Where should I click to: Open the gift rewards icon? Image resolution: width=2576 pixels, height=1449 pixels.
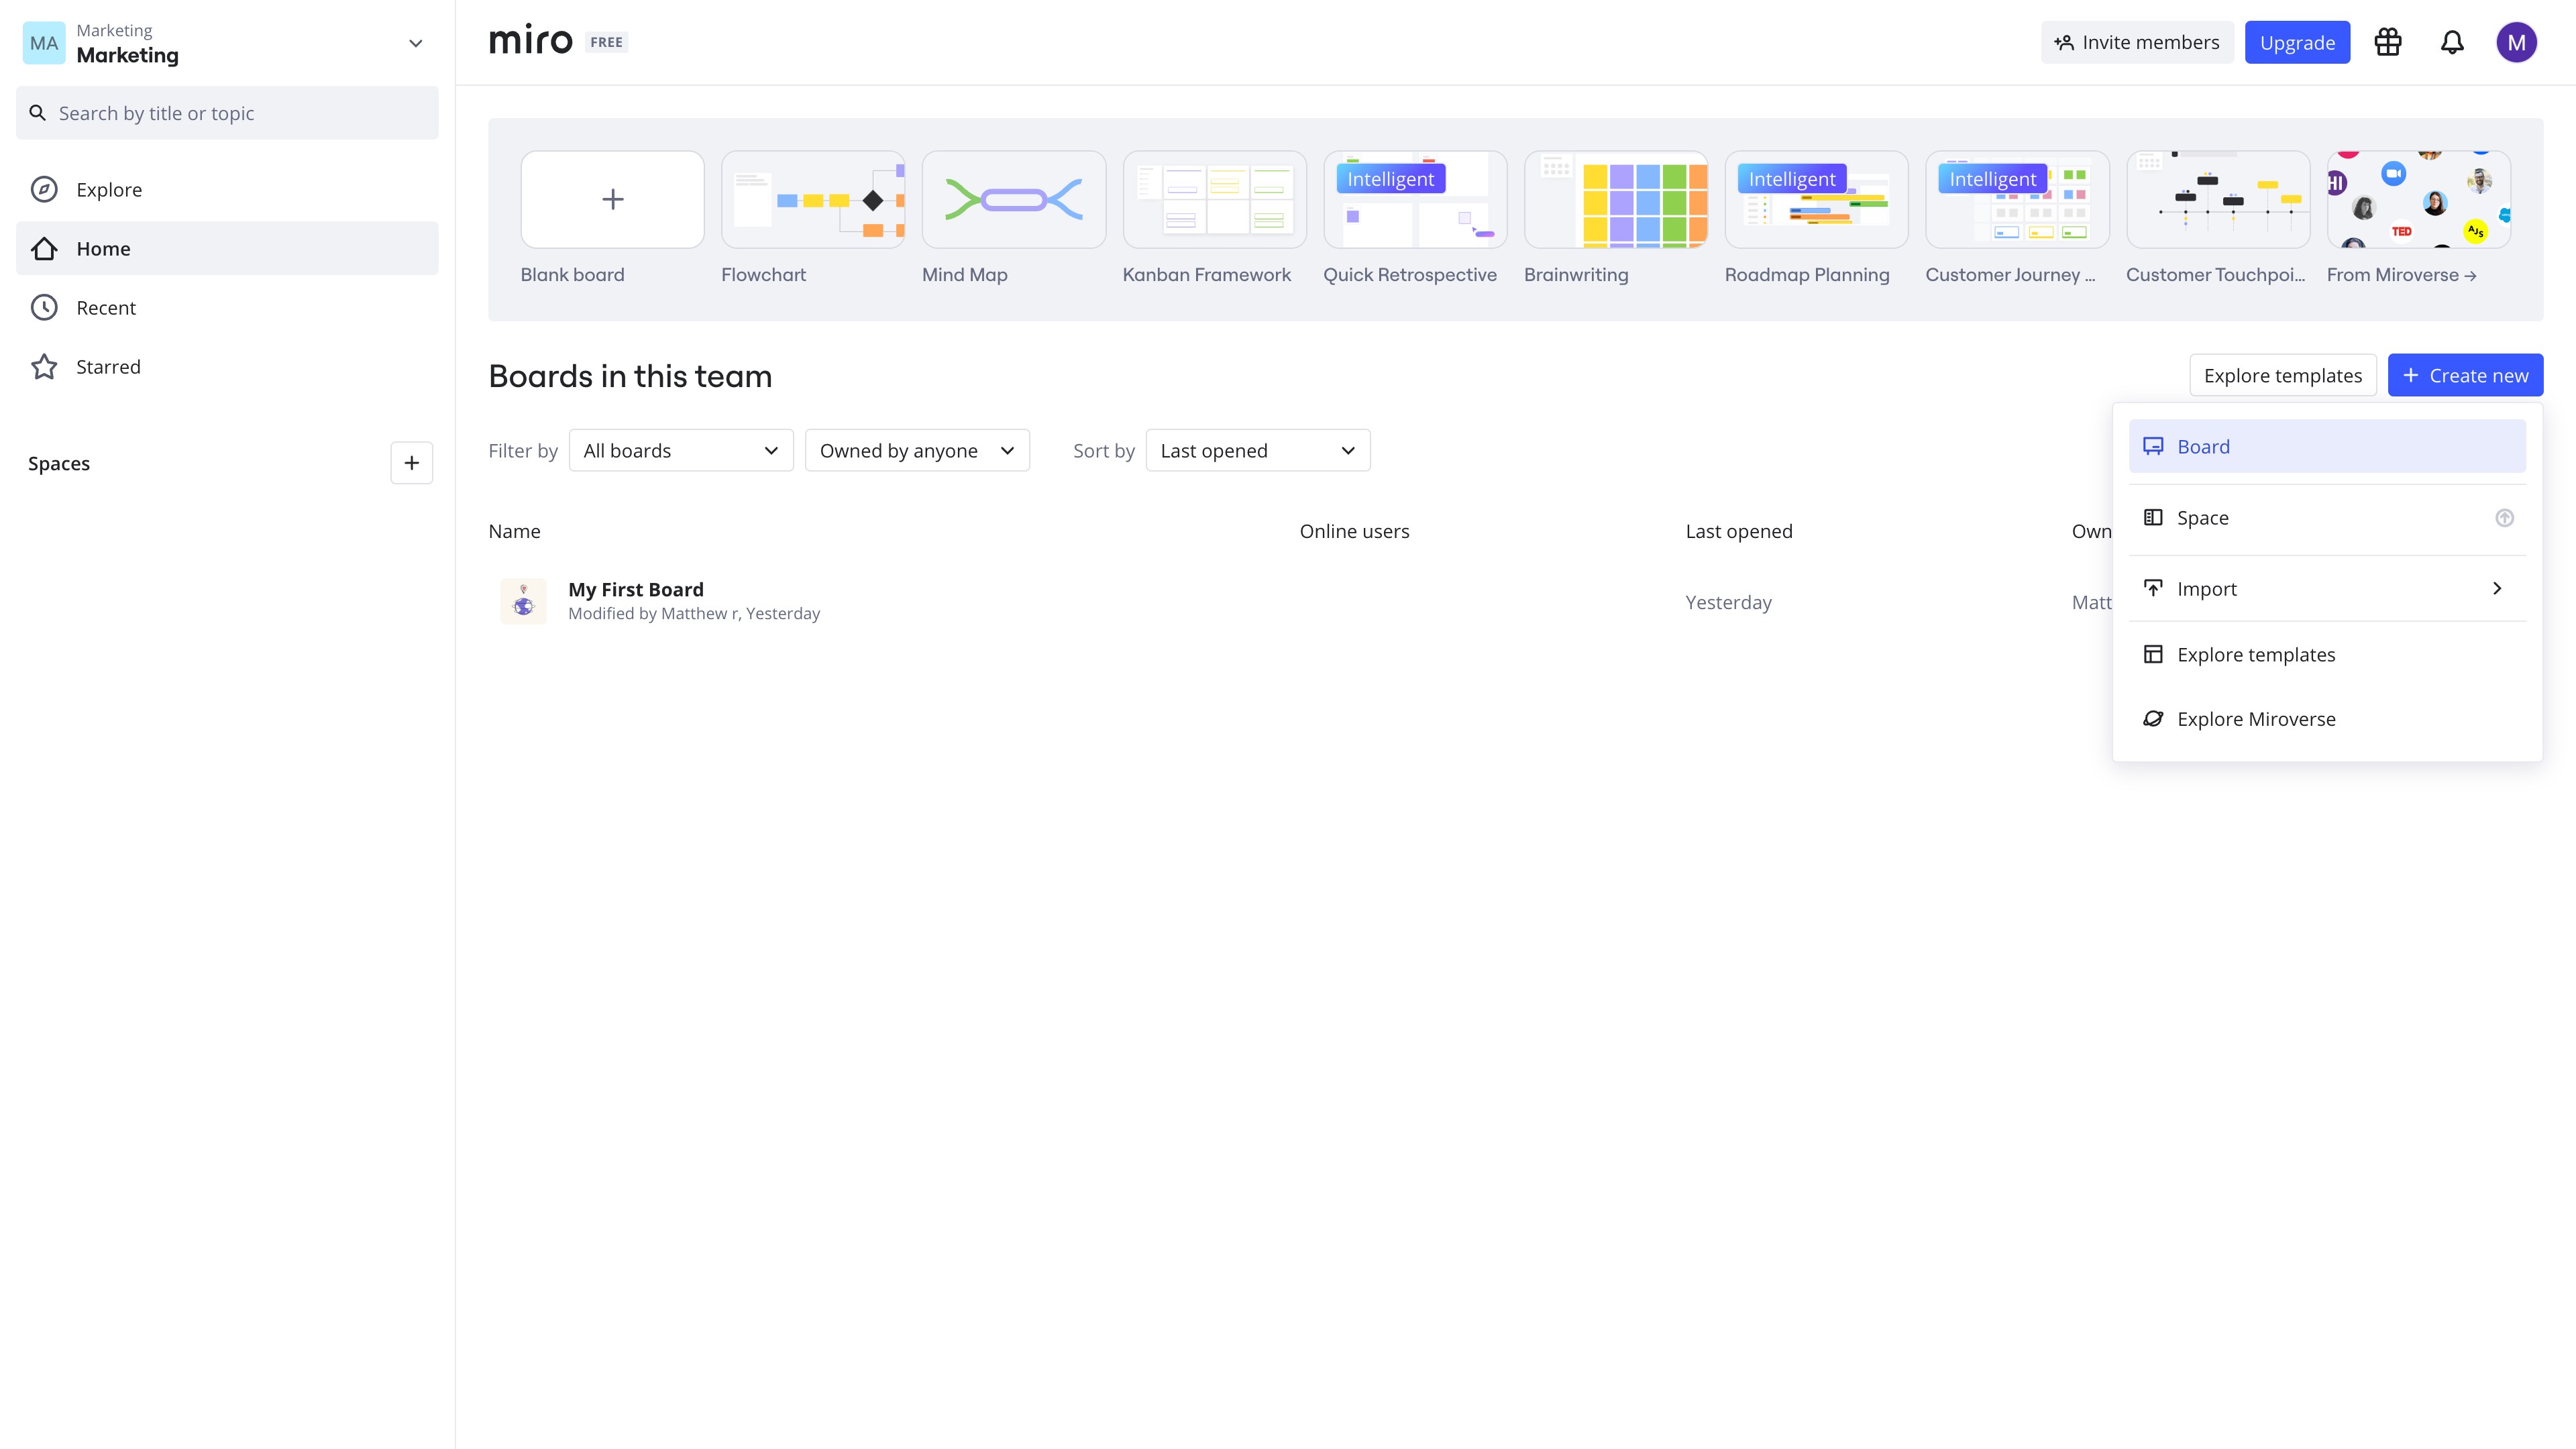(2388, 42)
